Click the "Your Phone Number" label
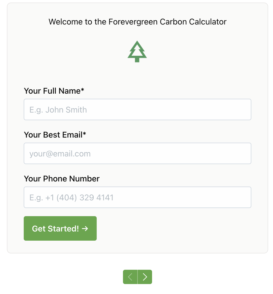 coord(62,179)
